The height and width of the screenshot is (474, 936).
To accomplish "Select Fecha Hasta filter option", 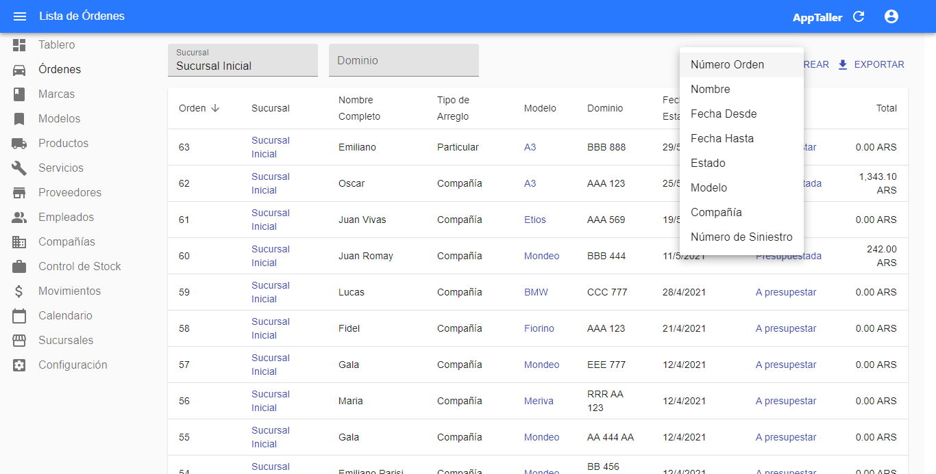I will 741,139.
